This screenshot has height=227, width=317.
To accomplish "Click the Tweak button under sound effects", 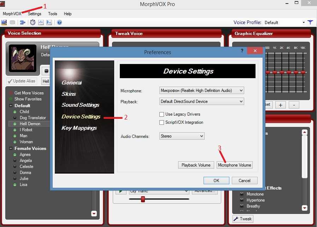I will point(243,219).
